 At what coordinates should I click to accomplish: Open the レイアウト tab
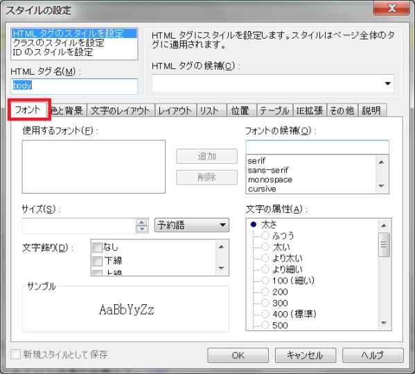(175, 111)
